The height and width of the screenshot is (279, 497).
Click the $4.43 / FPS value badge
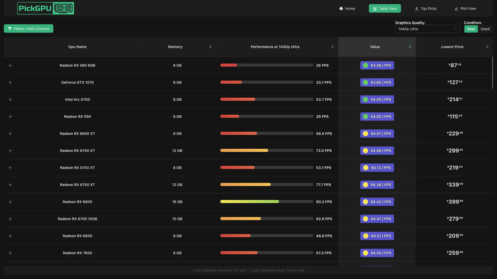(377, 202)
